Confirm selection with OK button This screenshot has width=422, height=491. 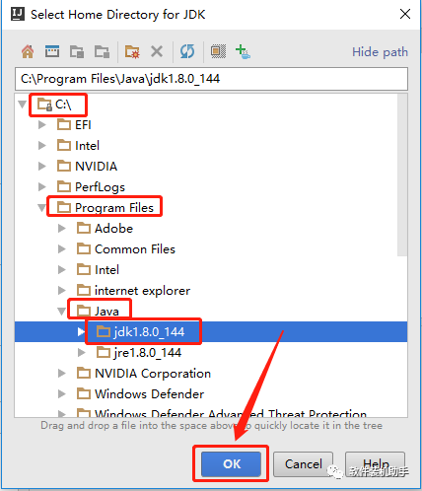pos(231,463)
